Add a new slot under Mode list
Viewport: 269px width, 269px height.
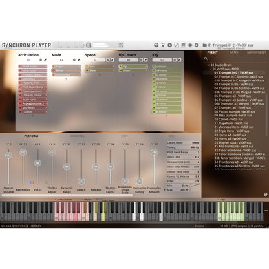[66, 79]
